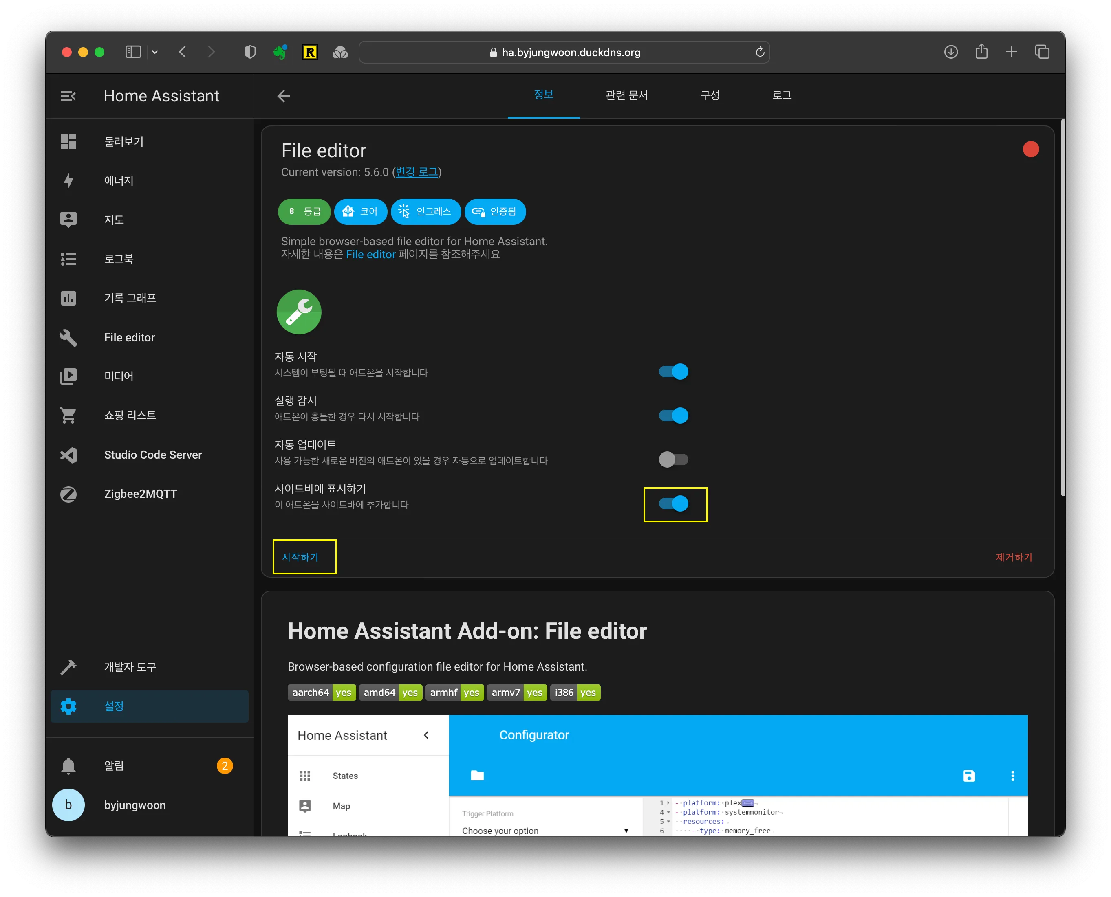Open Safari downloads icon
Viewport: 1111px width, 897px height.
(951, 52)
